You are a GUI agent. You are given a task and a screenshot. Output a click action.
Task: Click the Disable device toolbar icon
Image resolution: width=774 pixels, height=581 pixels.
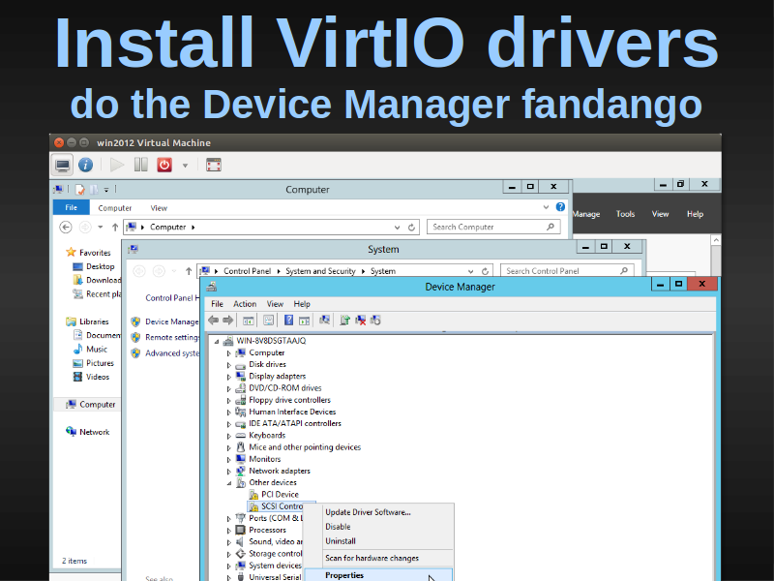pos(375,321)
